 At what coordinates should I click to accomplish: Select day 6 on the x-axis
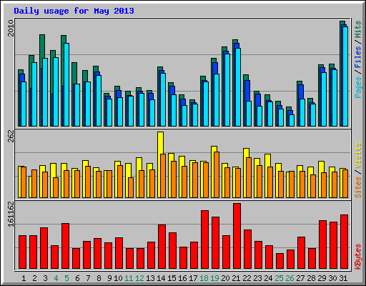(x=77, y=278)
